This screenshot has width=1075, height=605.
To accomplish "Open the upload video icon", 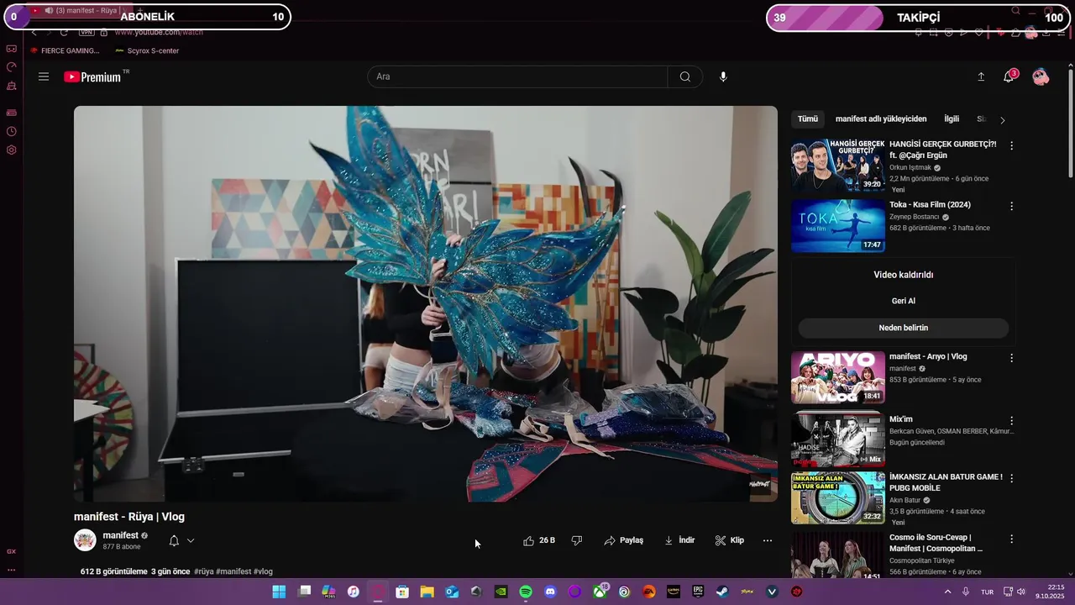I will coord(981,76).
